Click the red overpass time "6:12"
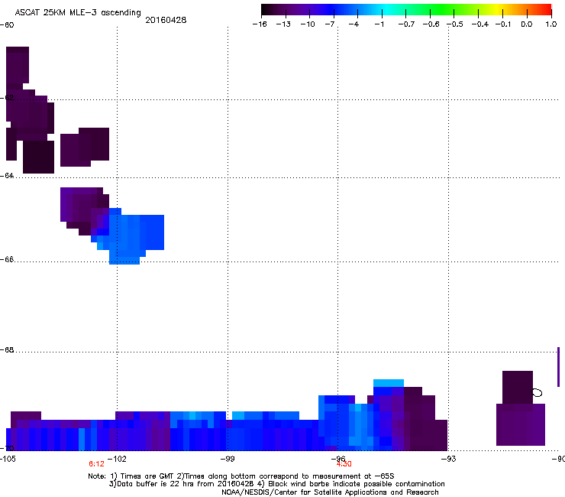This screenshot has height=497, width=565. 96,464
